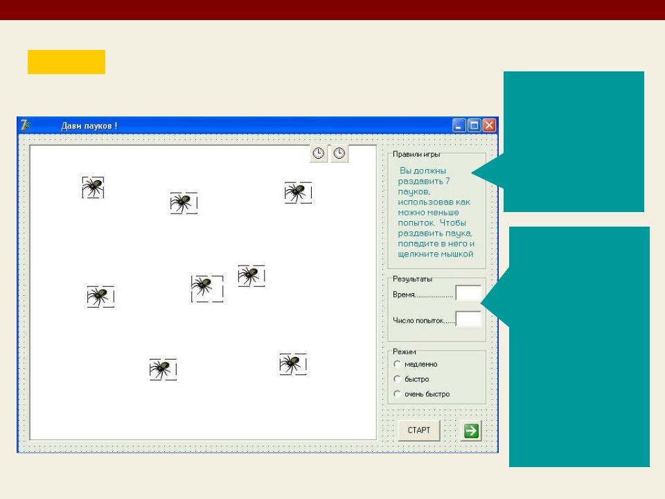Click the left timer clock icon

coord(319,154)
